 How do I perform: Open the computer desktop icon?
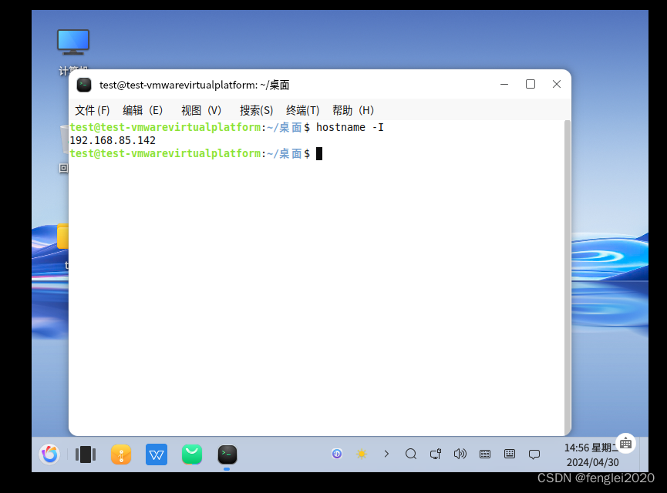point(73,42)
